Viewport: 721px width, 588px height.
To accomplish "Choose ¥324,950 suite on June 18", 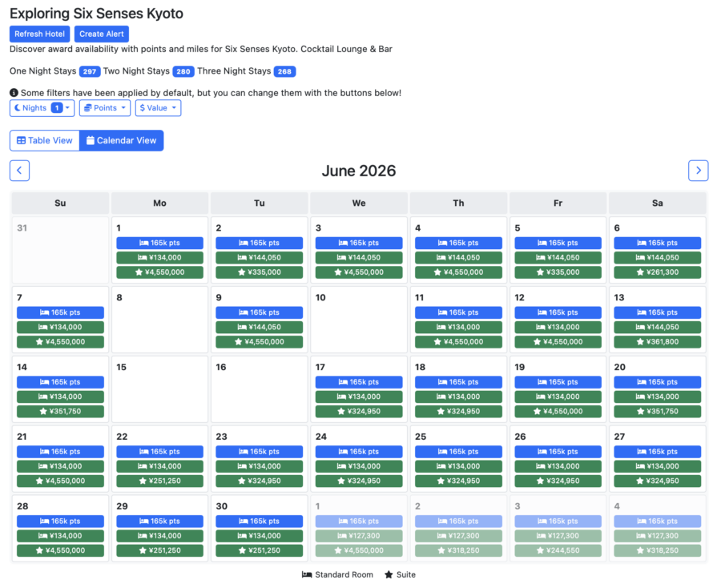I will [x=458, y=412].
